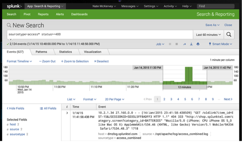This screenshot has width=242, height=142.
Task: Switch to the Patterns tab
Action: pos(41,52)
